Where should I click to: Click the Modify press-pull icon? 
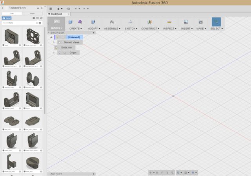click(93, 22)
